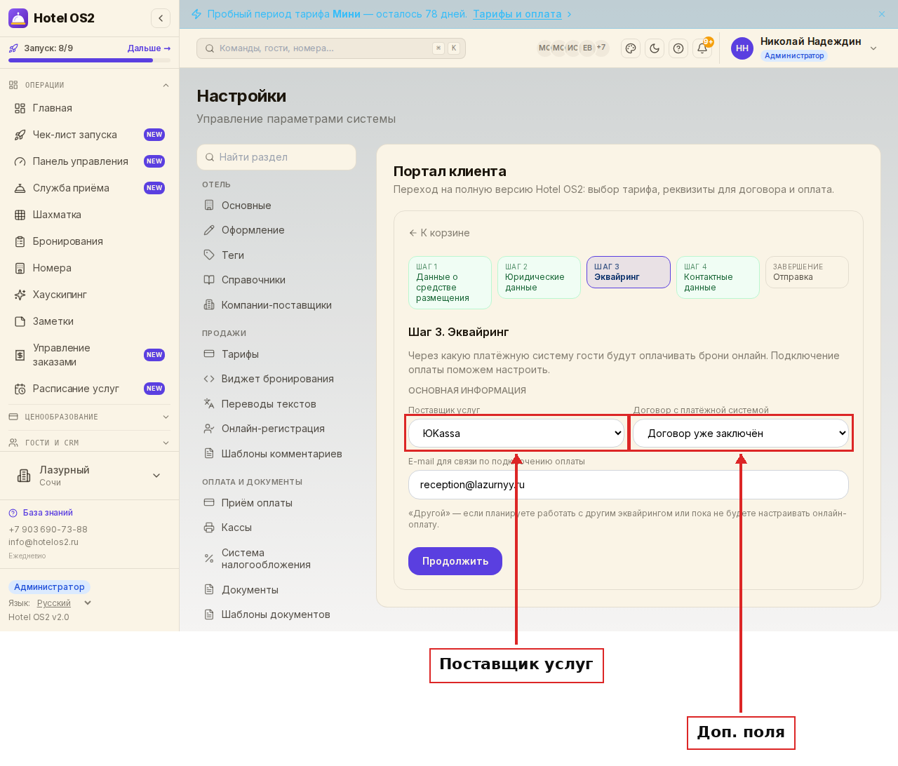This screenshot has height=766, width=898.
Task: Open Хаускипинг in the sidebar
Action: [x=90, y=295]
